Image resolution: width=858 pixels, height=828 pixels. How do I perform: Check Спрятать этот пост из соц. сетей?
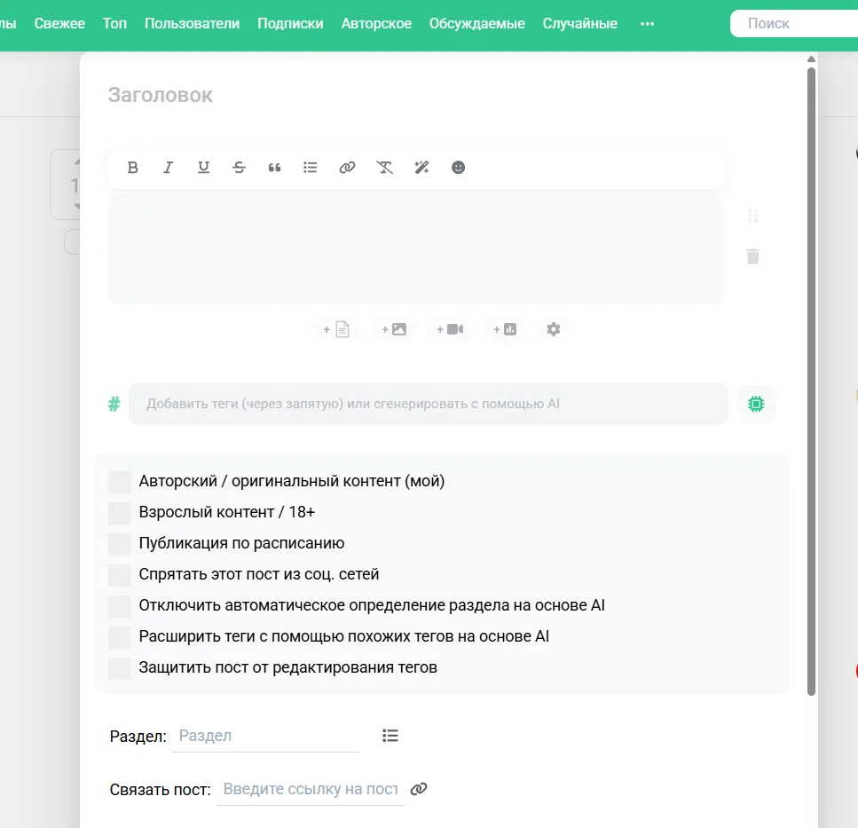point(119,575)
